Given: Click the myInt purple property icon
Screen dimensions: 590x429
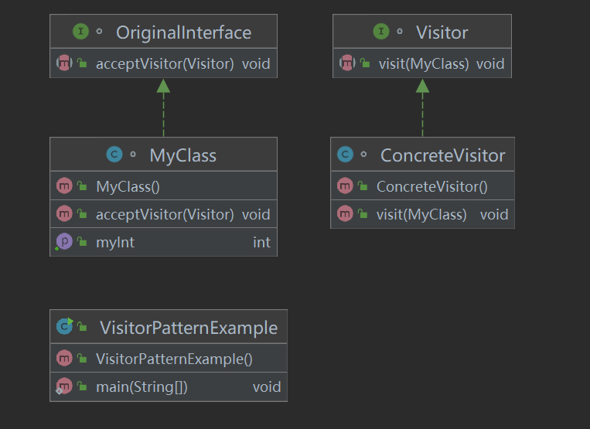Looking at the screenshot, I should pos(64,242).
